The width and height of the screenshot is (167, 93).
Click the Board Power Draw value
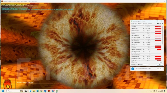tap(148, 56)
